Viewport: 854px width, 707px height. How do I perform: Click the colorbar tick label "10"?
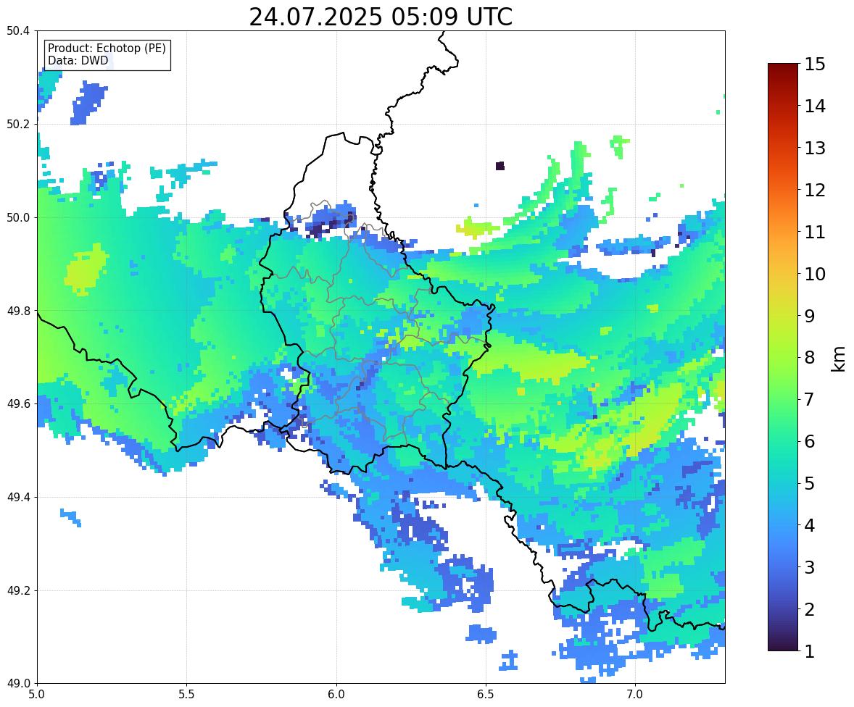[x=815, y=274]
